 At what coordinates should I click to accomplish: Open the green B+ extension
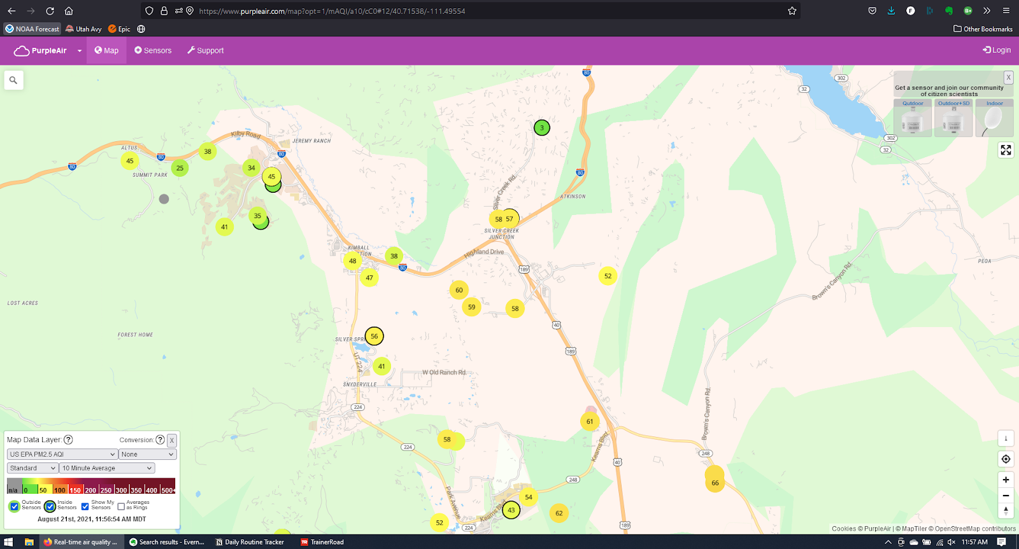pos(968,11)
